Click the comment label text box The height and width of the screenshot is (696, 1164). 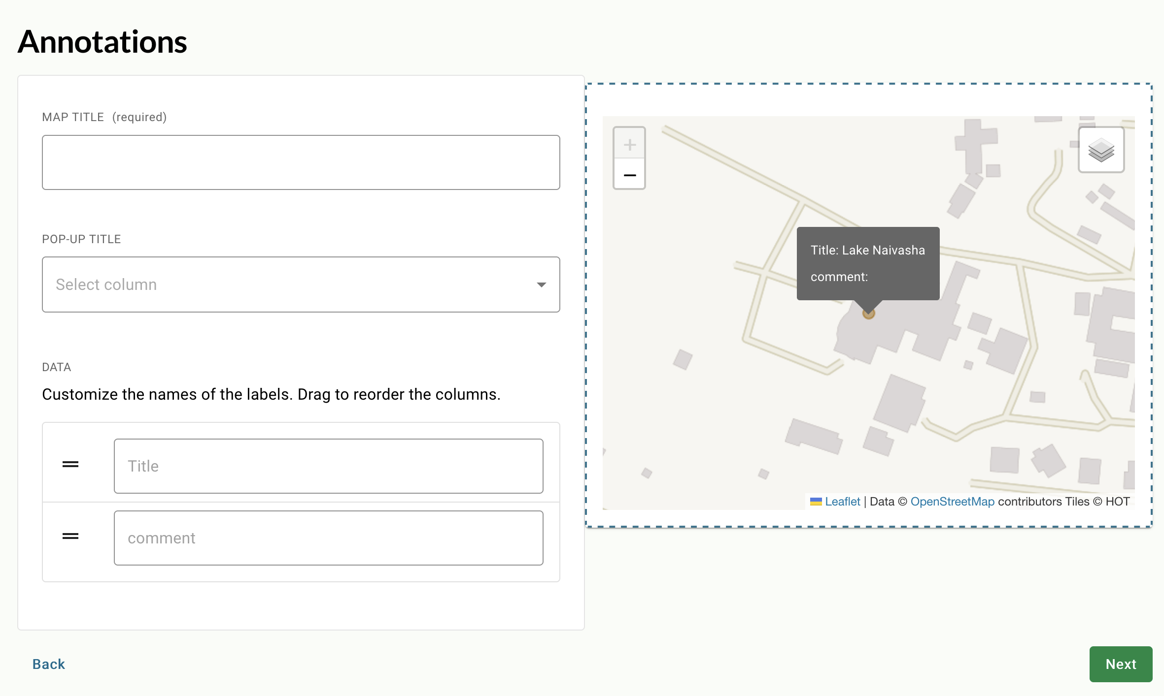tap(328, 538)
